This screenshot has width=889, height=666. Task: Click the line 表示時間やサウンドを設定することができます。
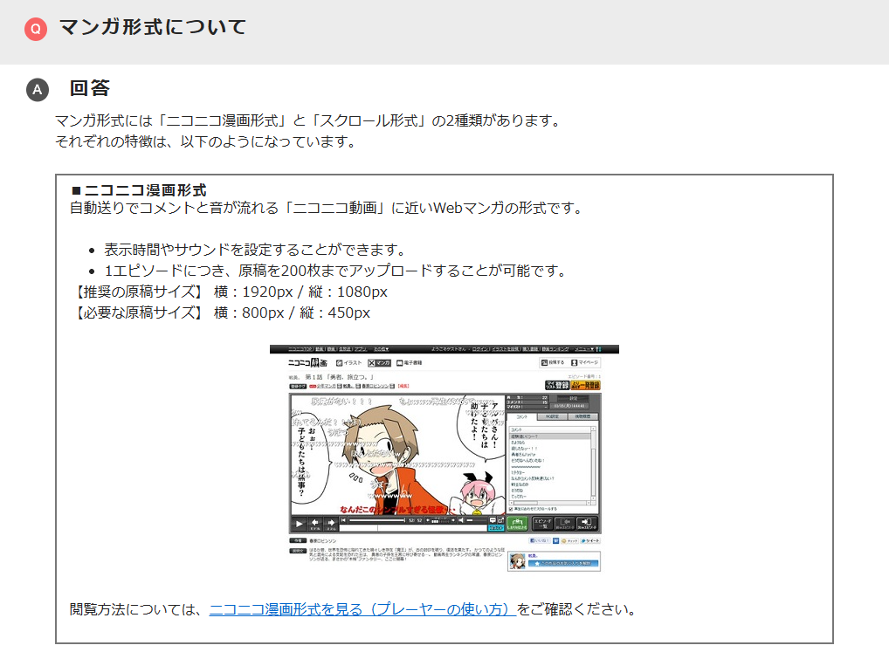point(257,250)
